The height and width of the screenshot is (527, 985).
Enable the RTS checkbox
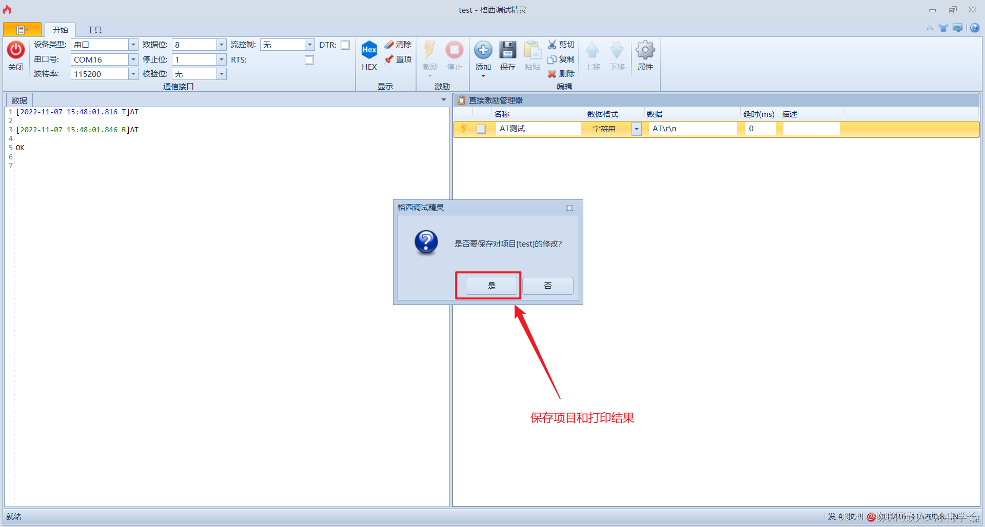pyautogui.click(x=309, y=60)
